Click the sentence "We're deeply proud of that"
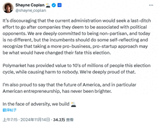 tap(108, 72)
